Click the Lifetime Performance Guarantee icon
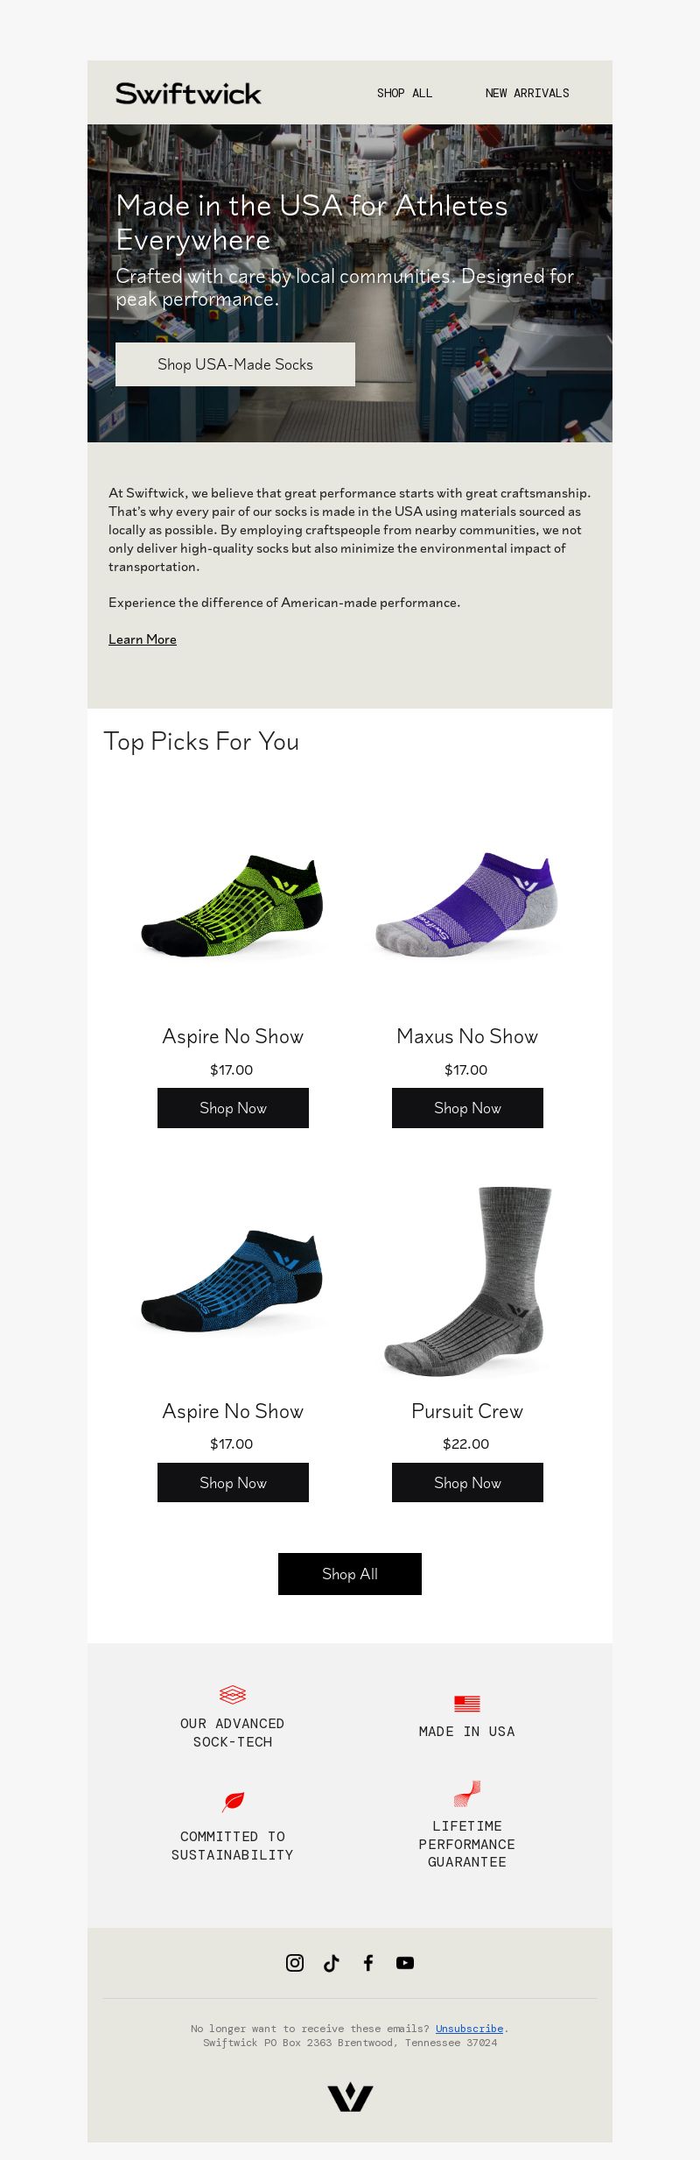The image size is (700, 2160). point(467,1793)
